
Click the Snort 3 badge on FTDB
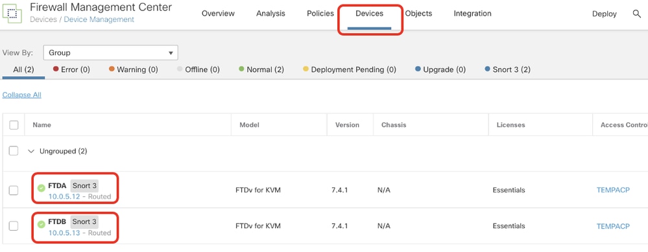[x=84, y=222]
